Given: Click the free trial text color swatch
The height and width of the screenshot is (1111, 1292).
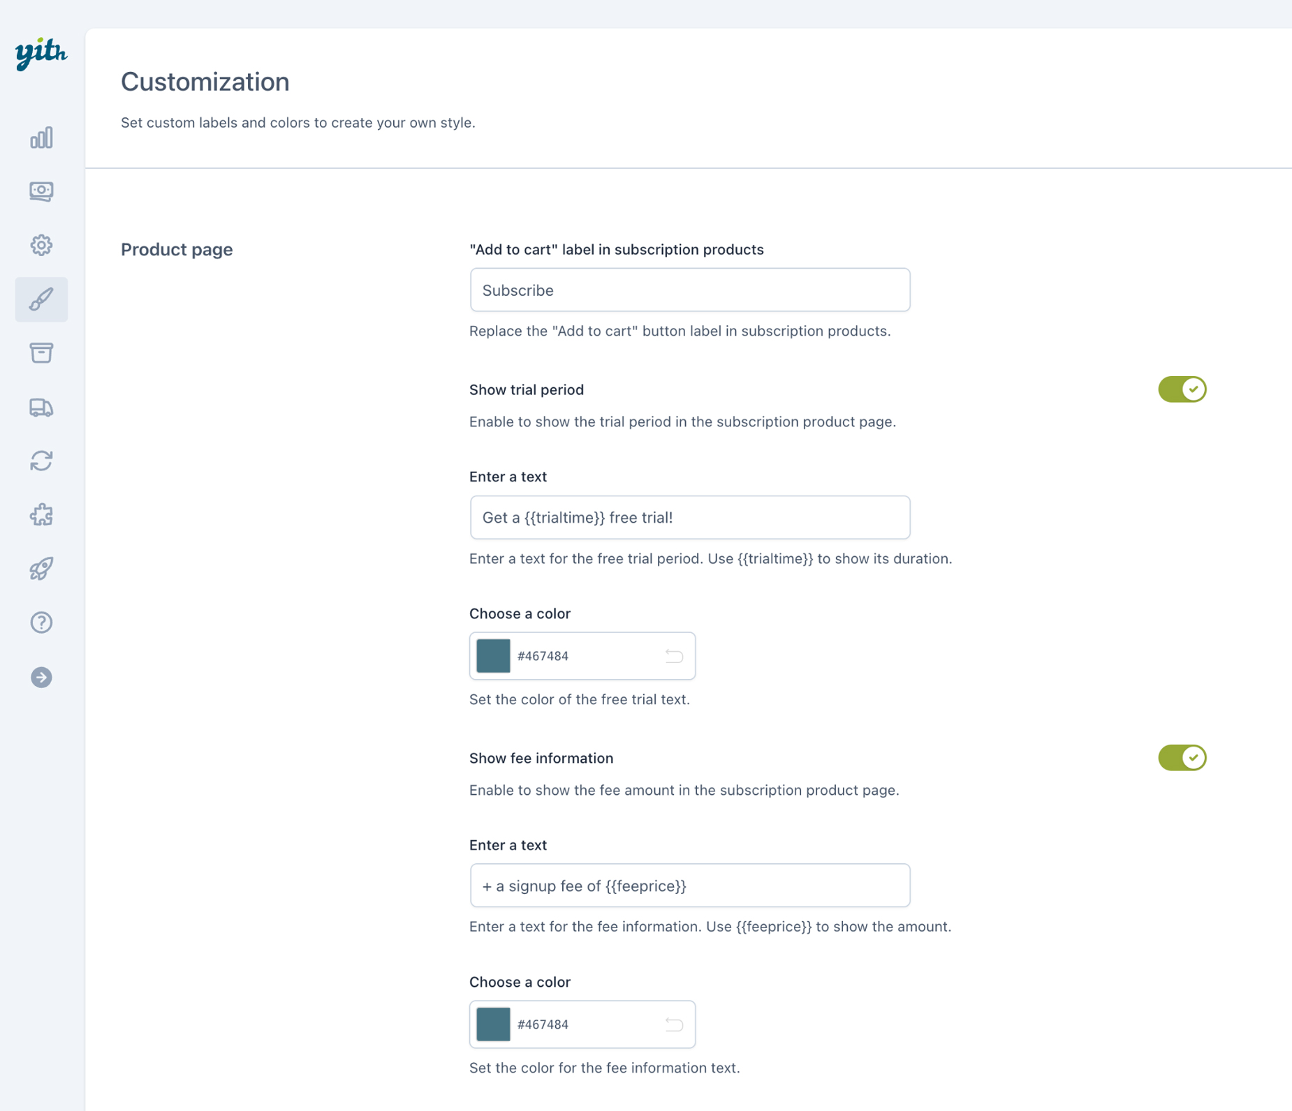Looking at the screenshot, I should click(493, 656).
